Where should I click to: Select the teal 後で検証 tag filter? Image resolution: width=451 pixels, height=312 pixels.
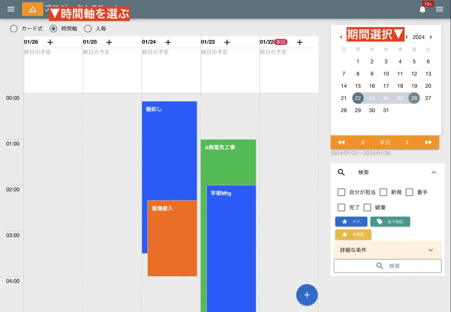[390, 222]
